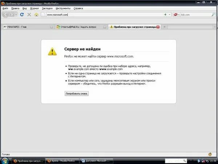The height and width of the screenshot is (164, 218).
Task: Open the Файл menu
Action: [x=5, y=8]
